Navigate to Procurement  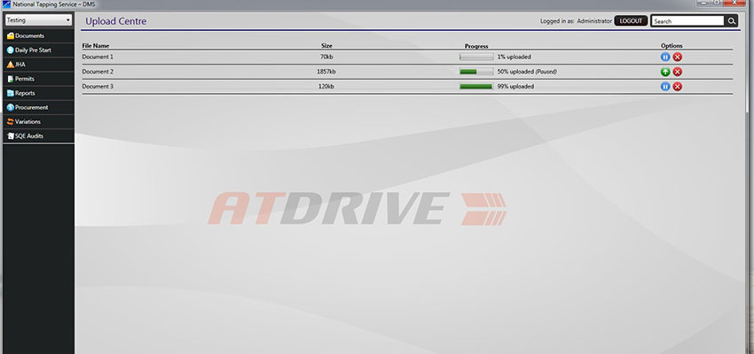click(x=38, y=107)
